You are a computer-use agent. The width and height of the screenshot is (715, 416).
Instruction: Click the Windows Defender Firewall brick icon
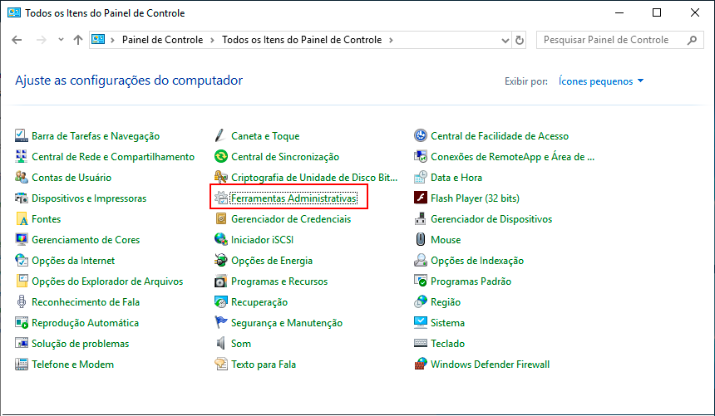click(421, 365)
